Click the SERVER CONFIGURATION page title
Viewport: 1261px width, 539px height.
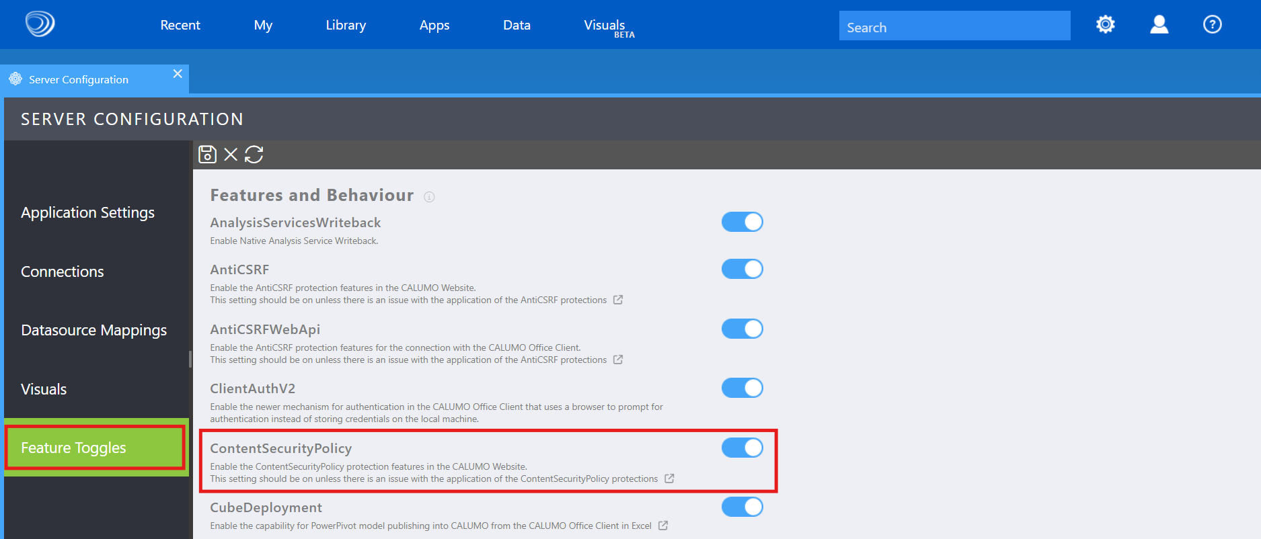[132, 119]
